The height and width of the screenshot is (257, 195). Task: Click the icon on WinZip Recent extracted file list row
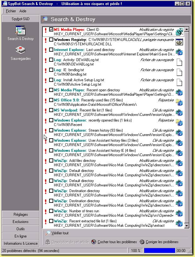pyautogui.click(x=179, y=224)
